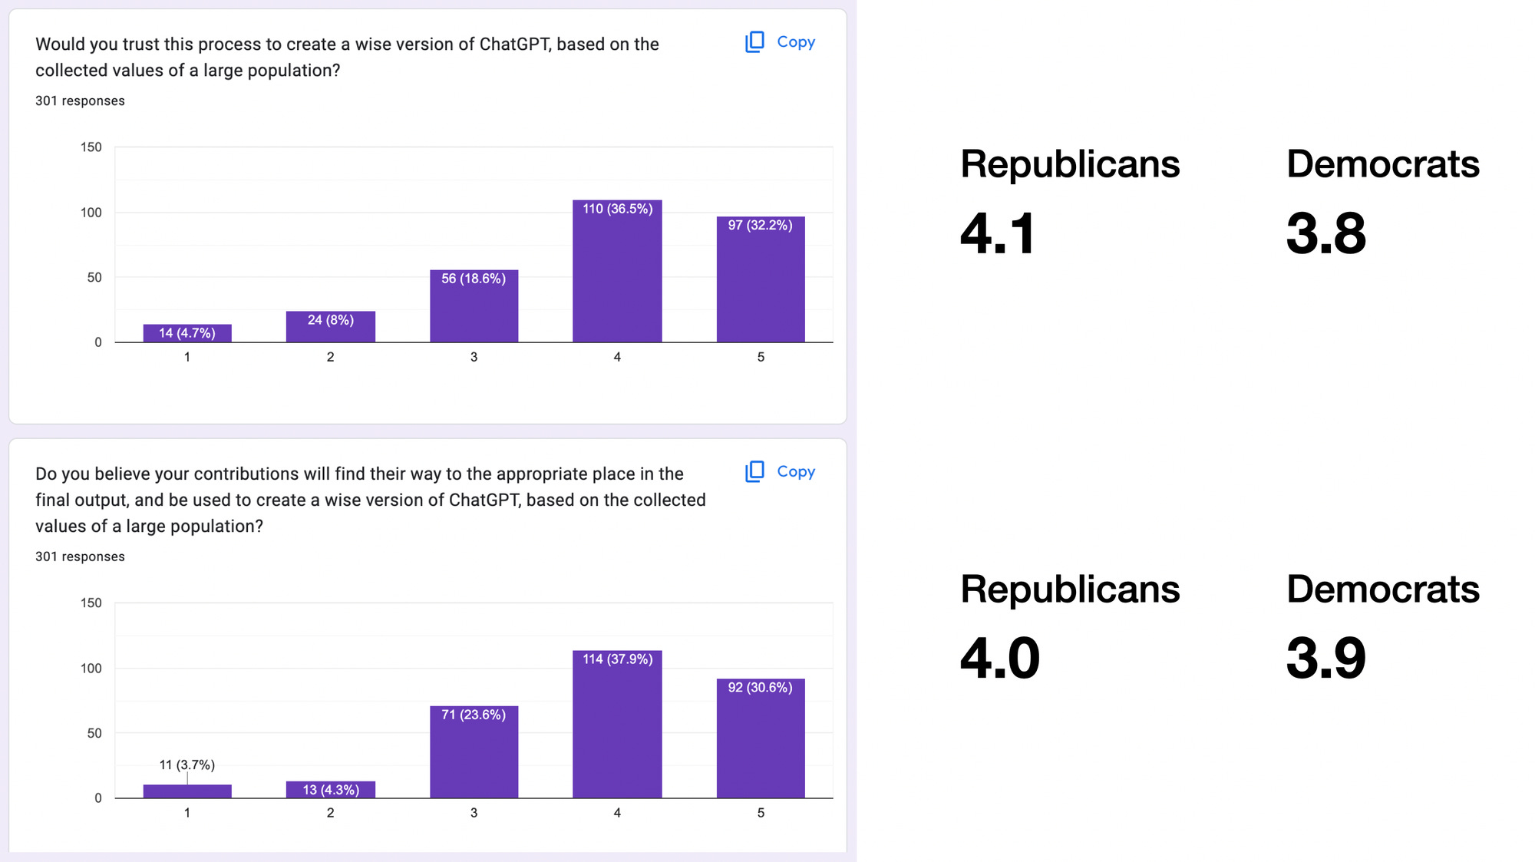Screen dimensions: 1535x862
Task: Click the Copy icon on the contributions question chart
Action: [x=755, y=471]
